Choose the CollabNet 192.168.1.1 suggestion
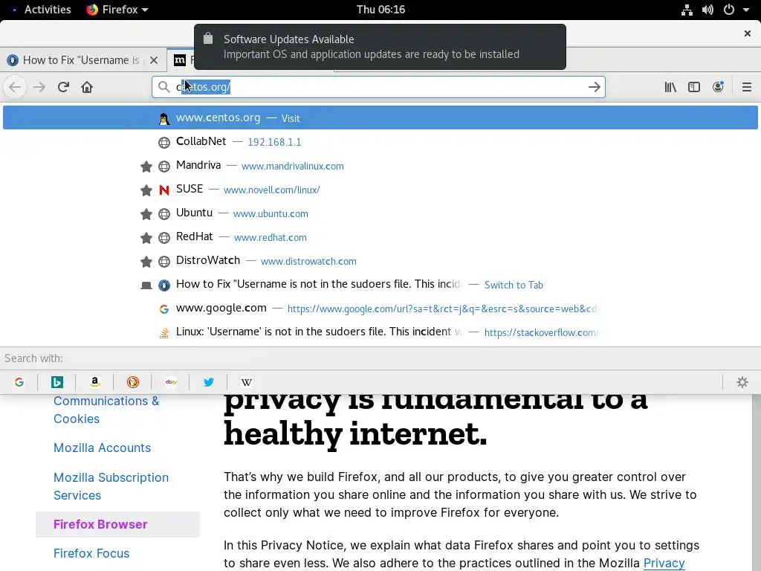Image resolution: width=761 pixels, height=571 pixels. pos(380,142)
